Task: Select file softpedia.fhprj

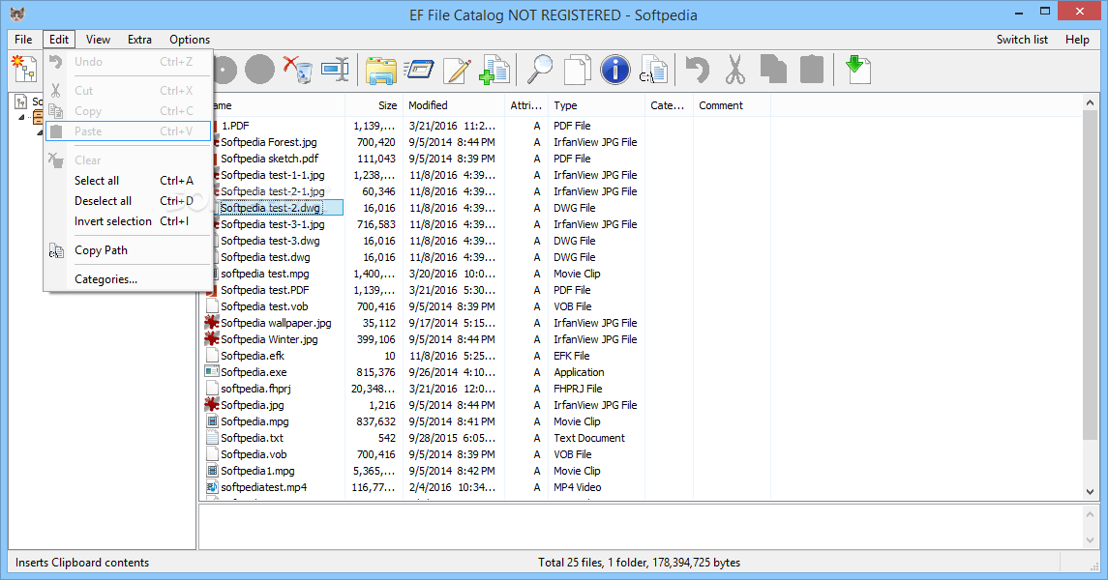Action: coord(255,389)
